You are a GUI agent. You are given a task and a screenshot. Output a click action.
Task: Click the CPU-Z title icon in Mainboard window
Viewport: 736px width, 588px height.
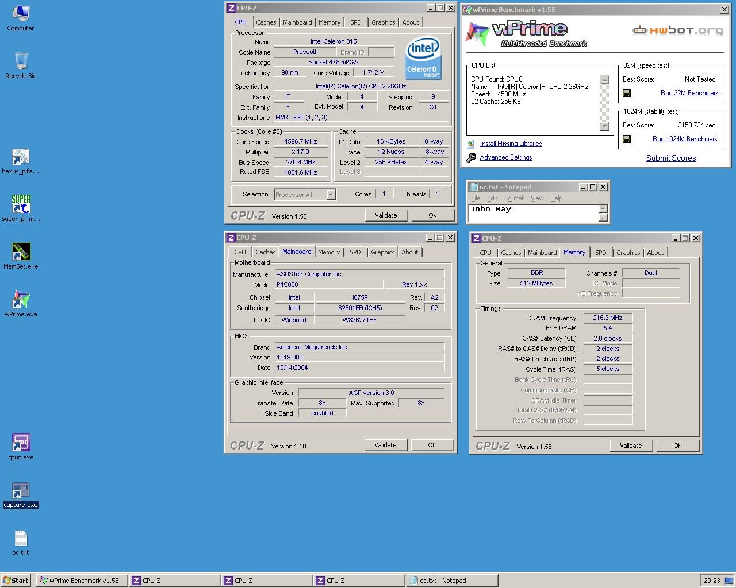[x=231, y=238]
